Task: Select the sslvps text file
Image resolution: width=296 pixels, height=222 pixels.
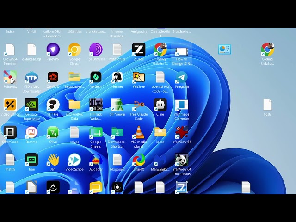Action: 74,132
